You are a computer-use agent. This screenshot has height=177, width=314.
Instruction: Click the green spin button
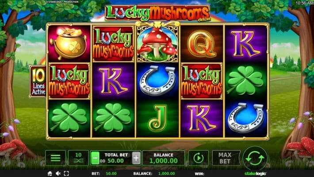point(255,158)
